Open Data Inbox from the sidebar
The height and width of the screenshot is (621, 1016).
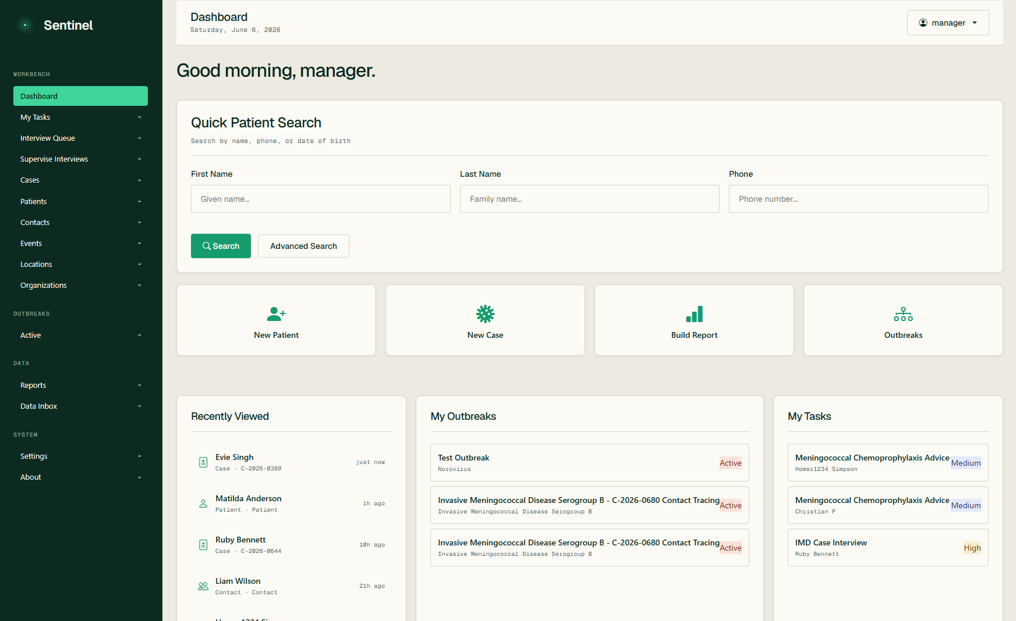coord(80,406)
